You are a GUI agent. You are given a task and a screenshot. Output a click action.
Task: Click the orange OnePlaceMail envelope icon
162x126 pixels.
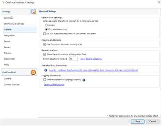point(33,72)
